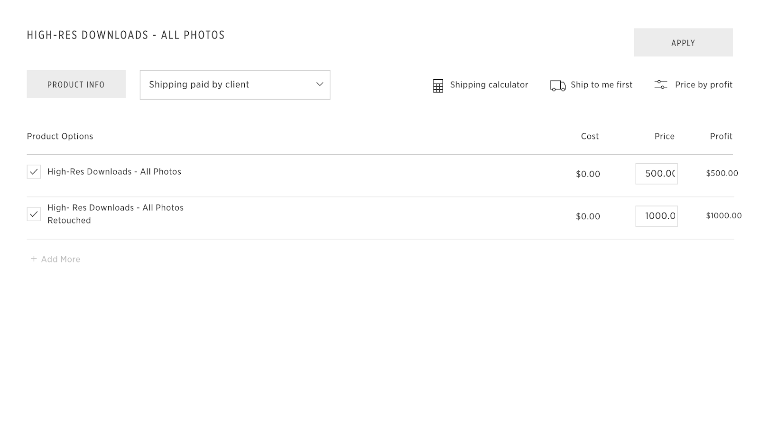Click the Ship to me first truck icon
Screen dimensions: 759x448
557,85
